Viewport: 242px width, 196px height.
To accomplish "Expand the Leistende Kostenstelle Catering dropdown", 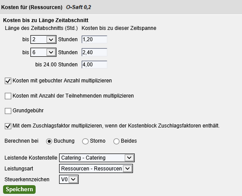I will point(97,158).
